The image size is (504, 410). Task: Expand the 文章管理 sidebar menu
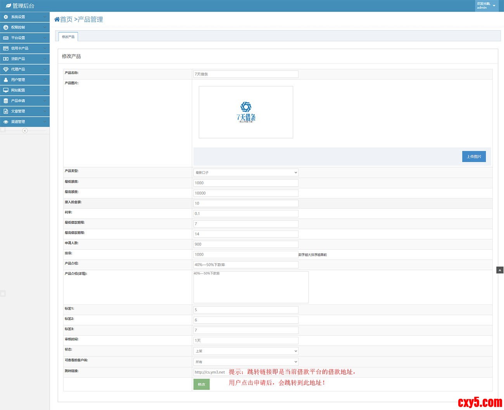tap(25, 111)
